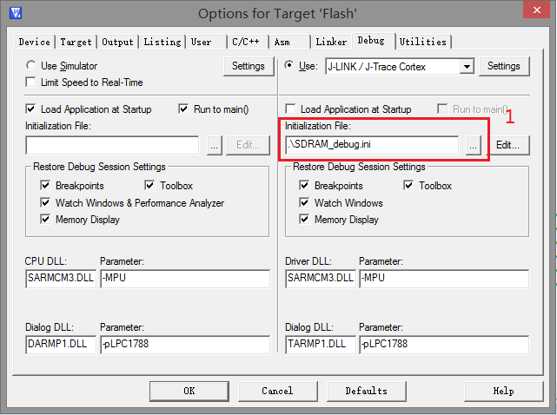Open the Output tab
This screenshot has height=415, width=557.
[117, 42]
